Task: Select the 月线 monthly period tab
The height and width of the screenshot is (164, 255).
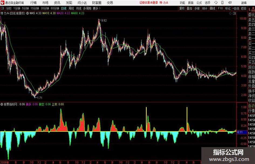Action: 79,8
